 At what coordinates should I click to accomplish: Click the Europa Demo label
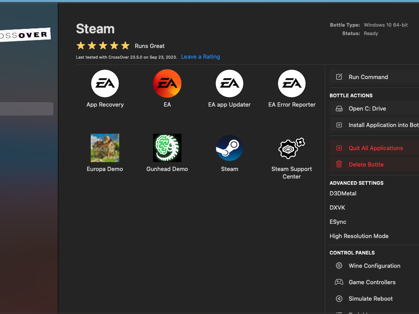105,169
